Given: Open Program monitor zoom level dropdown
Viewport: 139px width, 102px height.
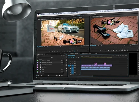Looking at the screenshot, I should point(100,46).
